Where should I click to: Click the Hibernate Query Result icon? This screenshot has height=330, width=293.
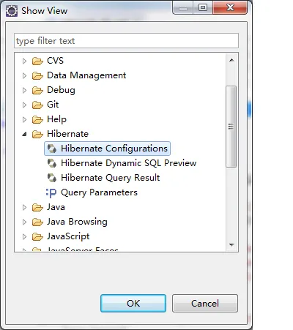pyautogui.click(x=52, y=178)
